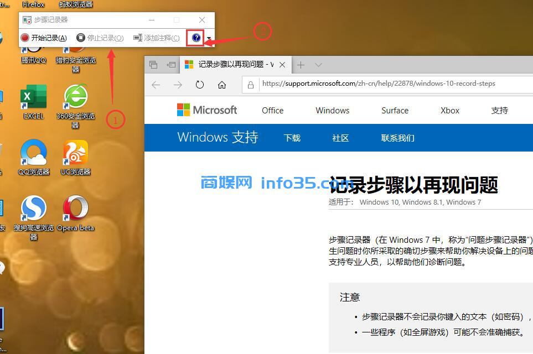Open the 下载 link in Windows 支持 bar
The height and width of the screenshot is (354, 533).
point(292,138)
